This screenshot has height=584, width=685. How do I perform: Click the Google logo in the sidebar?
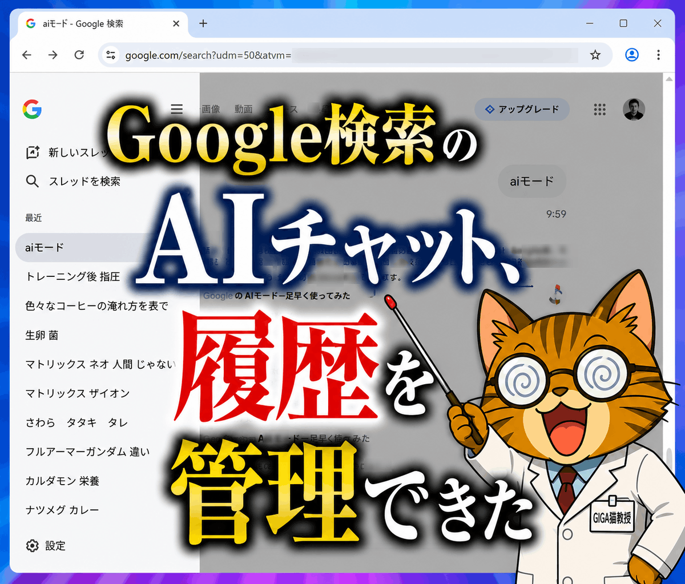tap(32, 109)
